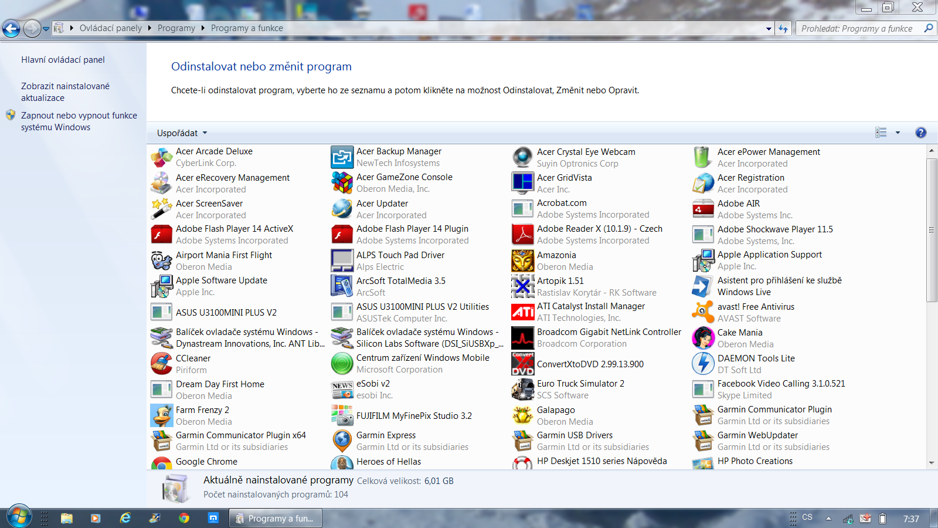
Task: Select the Euro Truck Simulator 2 icon
Action: [522, 390]
